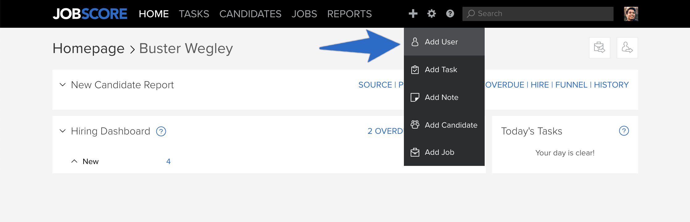Click the HIRE report link
This screenshot has height=222, width=690.
click(x=540, y=85)
